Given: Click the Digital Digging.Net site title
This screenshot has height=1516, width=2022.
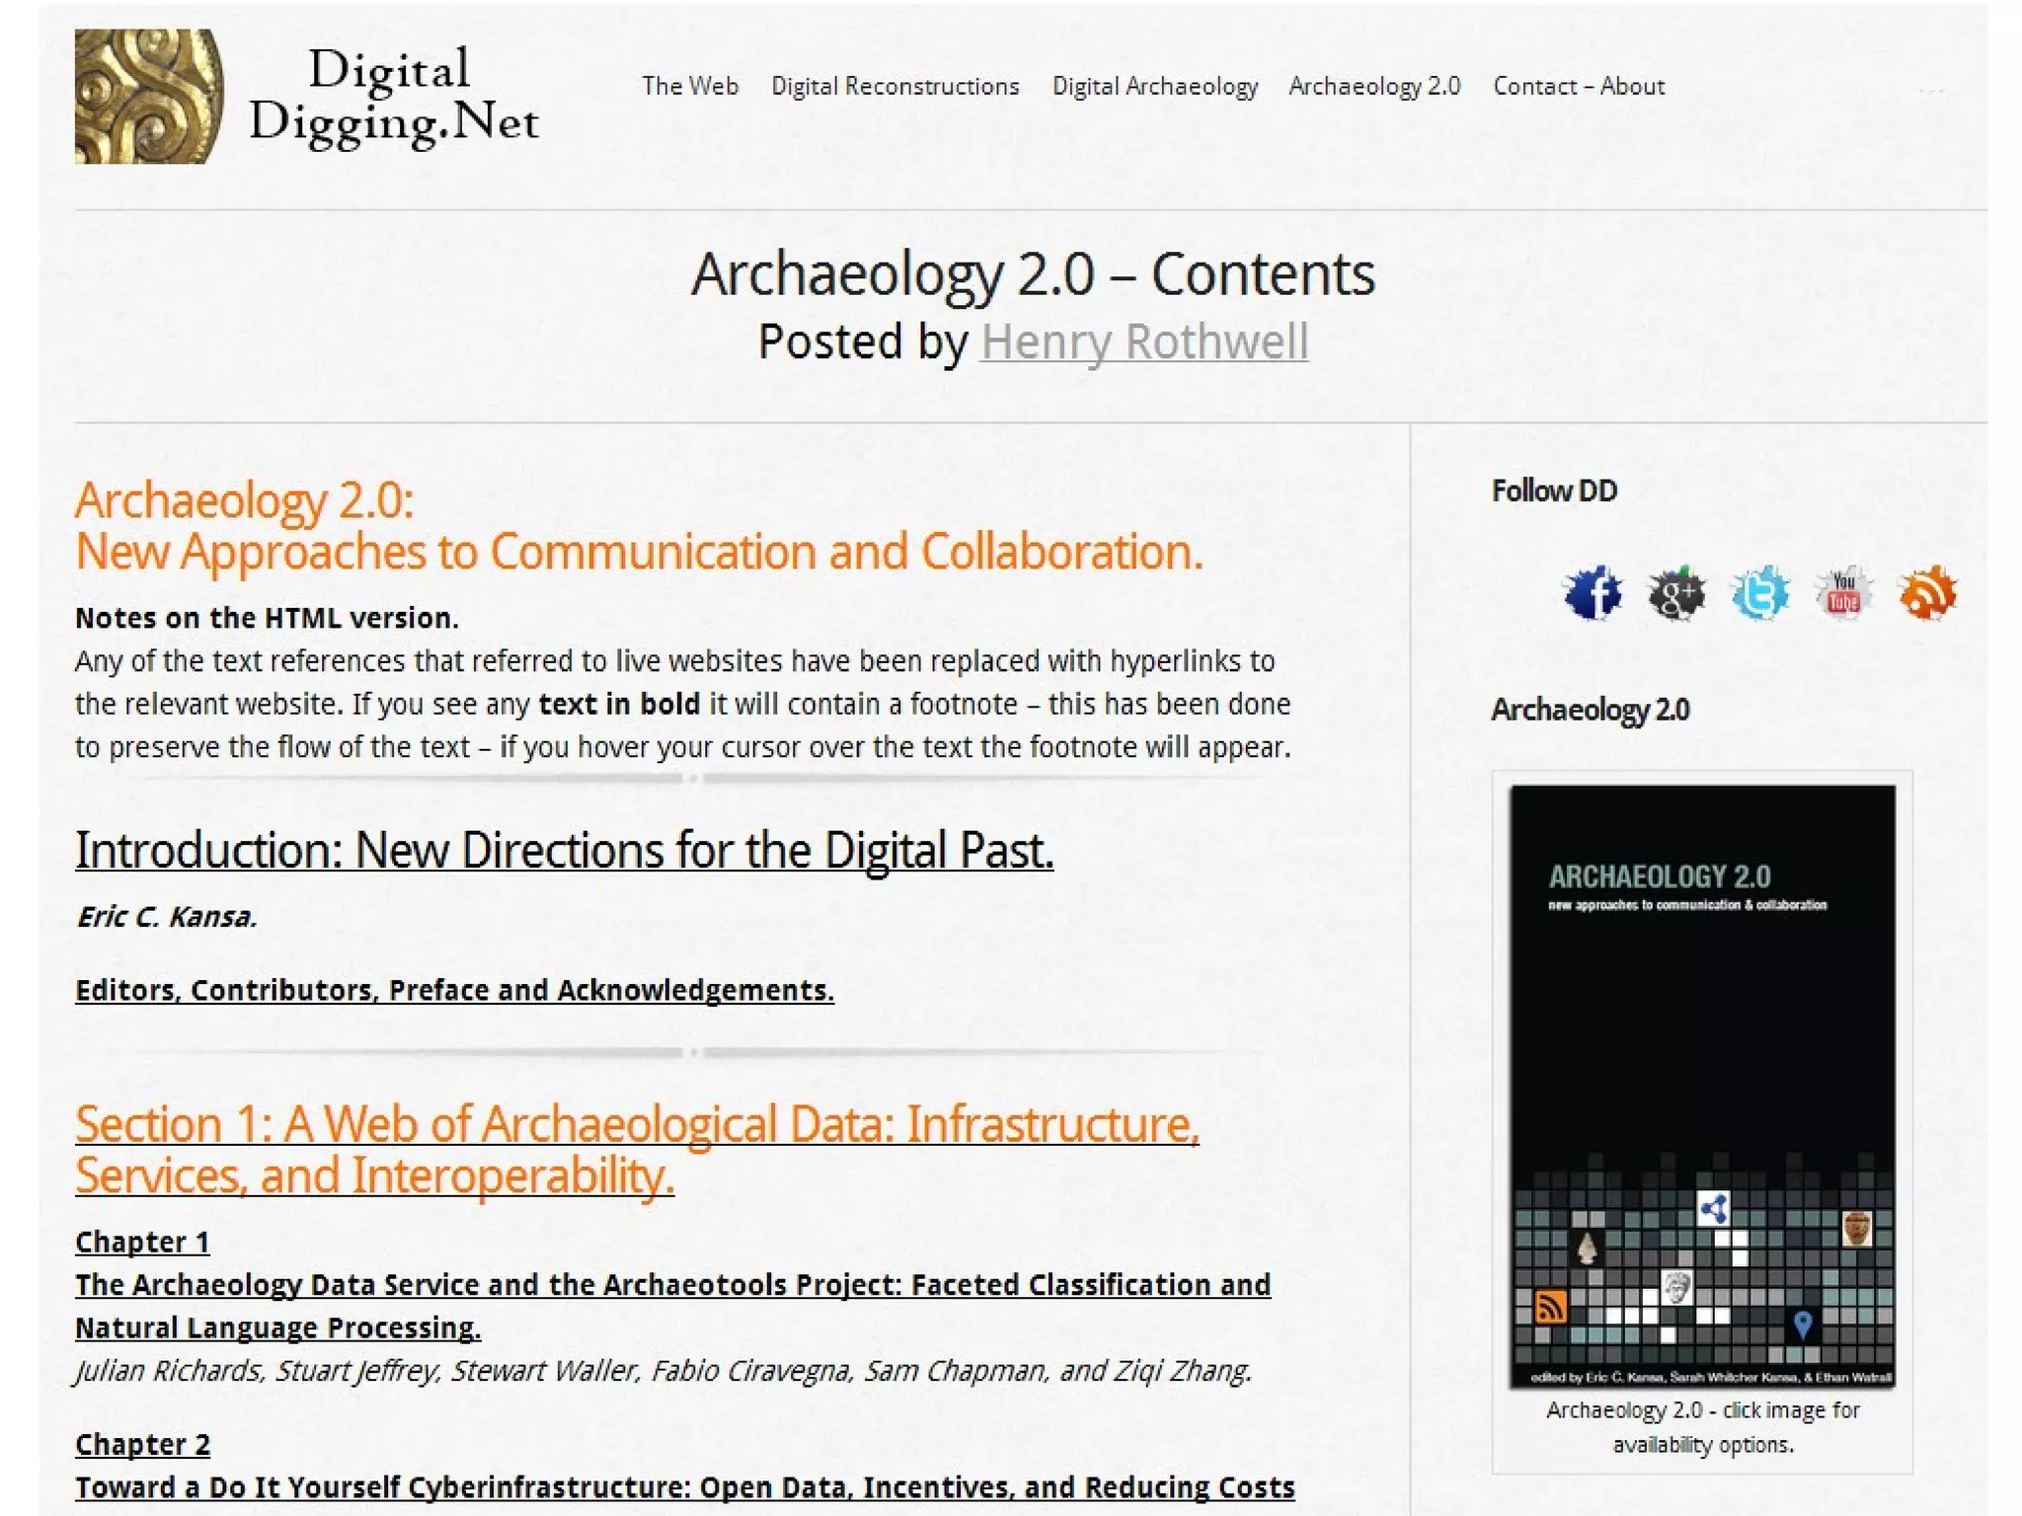Looking at the screenshot, I should tap(393, 97).
